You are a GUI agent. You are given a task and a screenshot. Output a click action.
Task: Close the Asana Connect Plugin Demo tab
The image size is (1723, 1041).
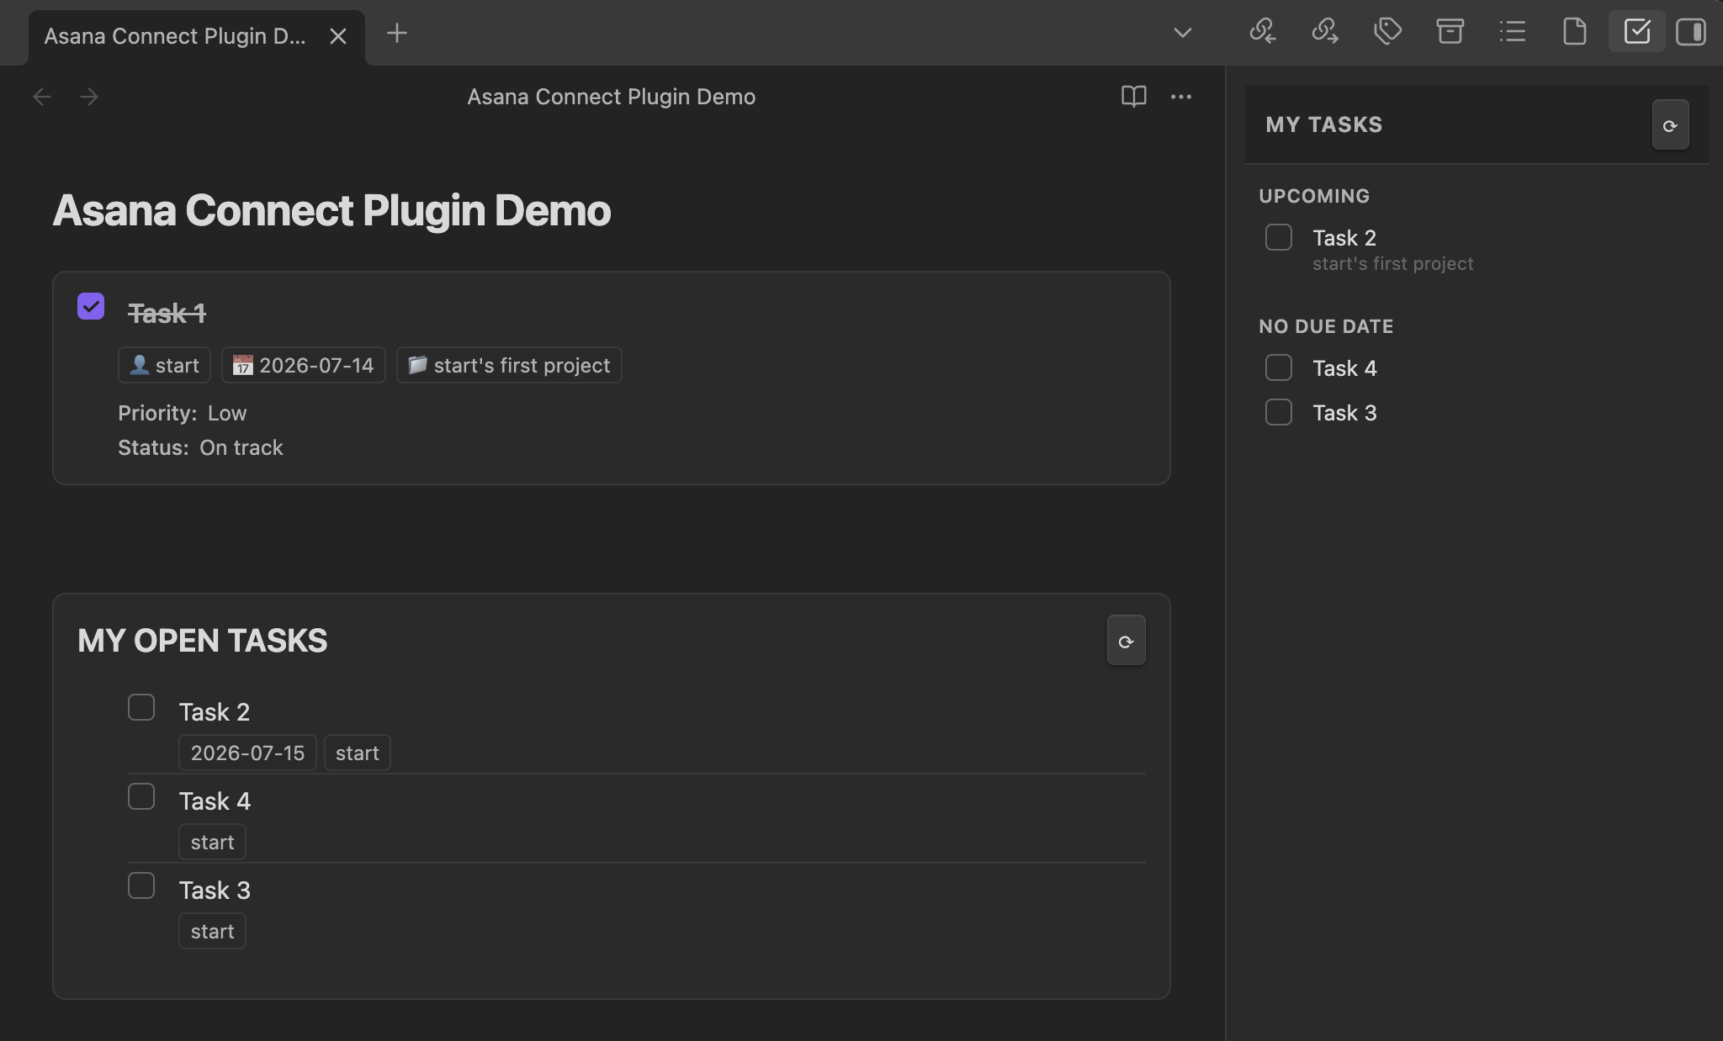point(337,36)
